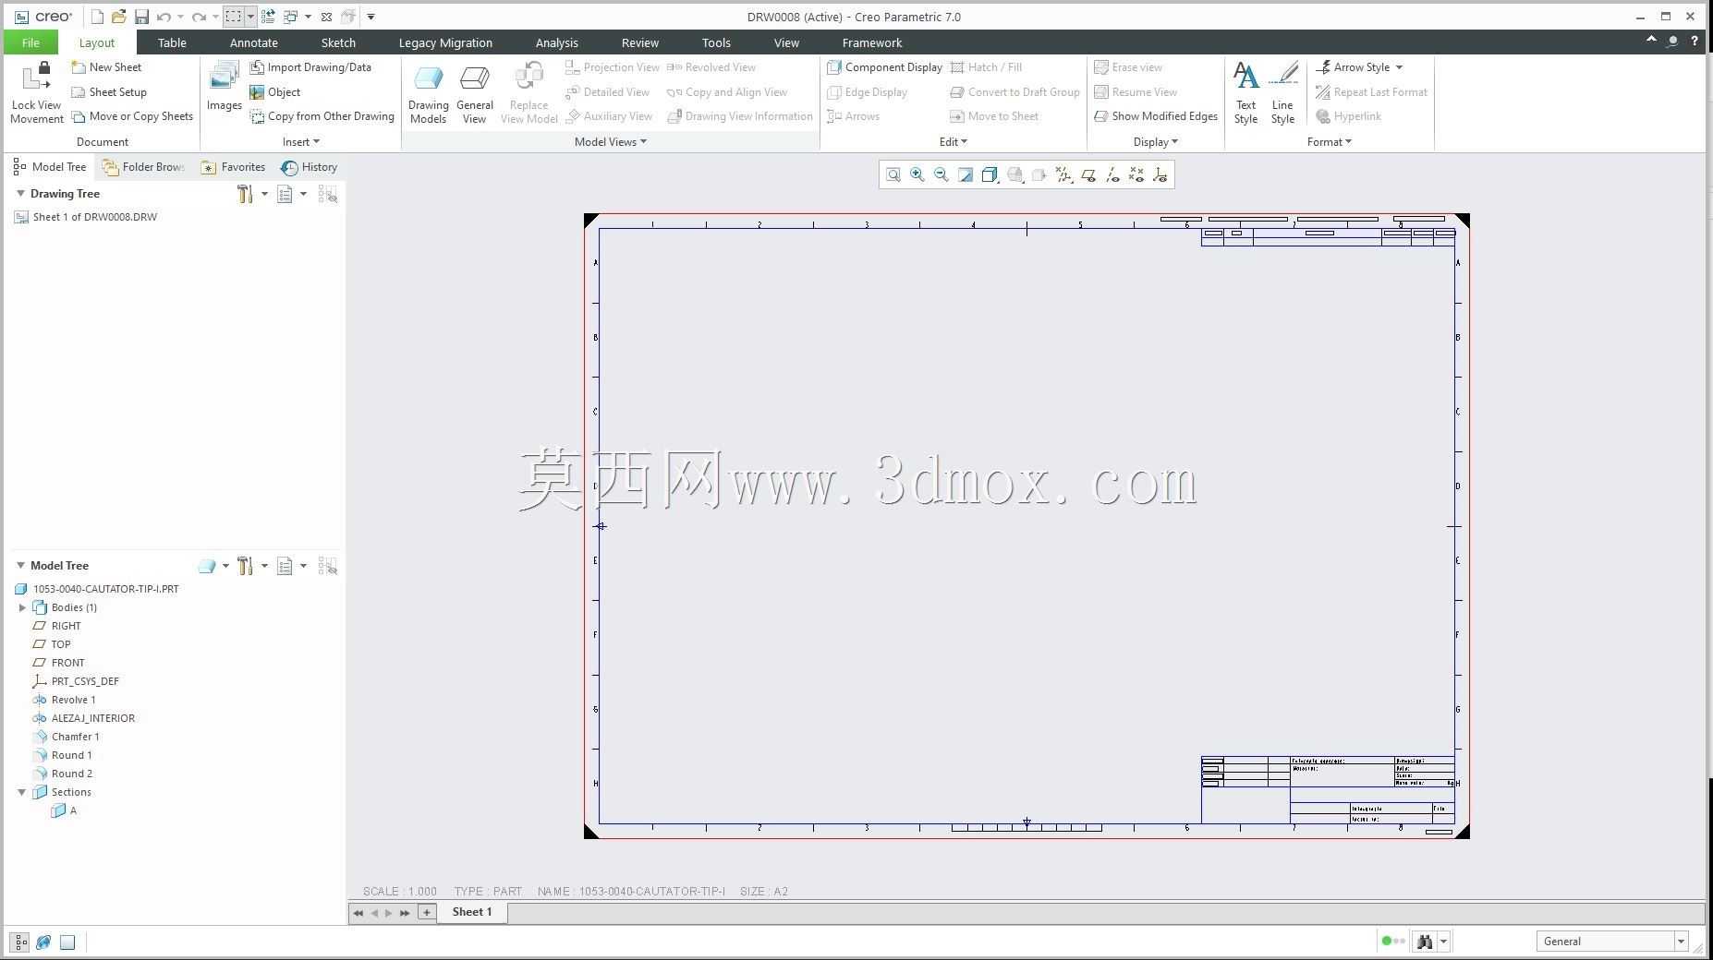Create a new file from quick access toolbar
This screenshot has width=1713, height=960.
(x=97, y=17)
